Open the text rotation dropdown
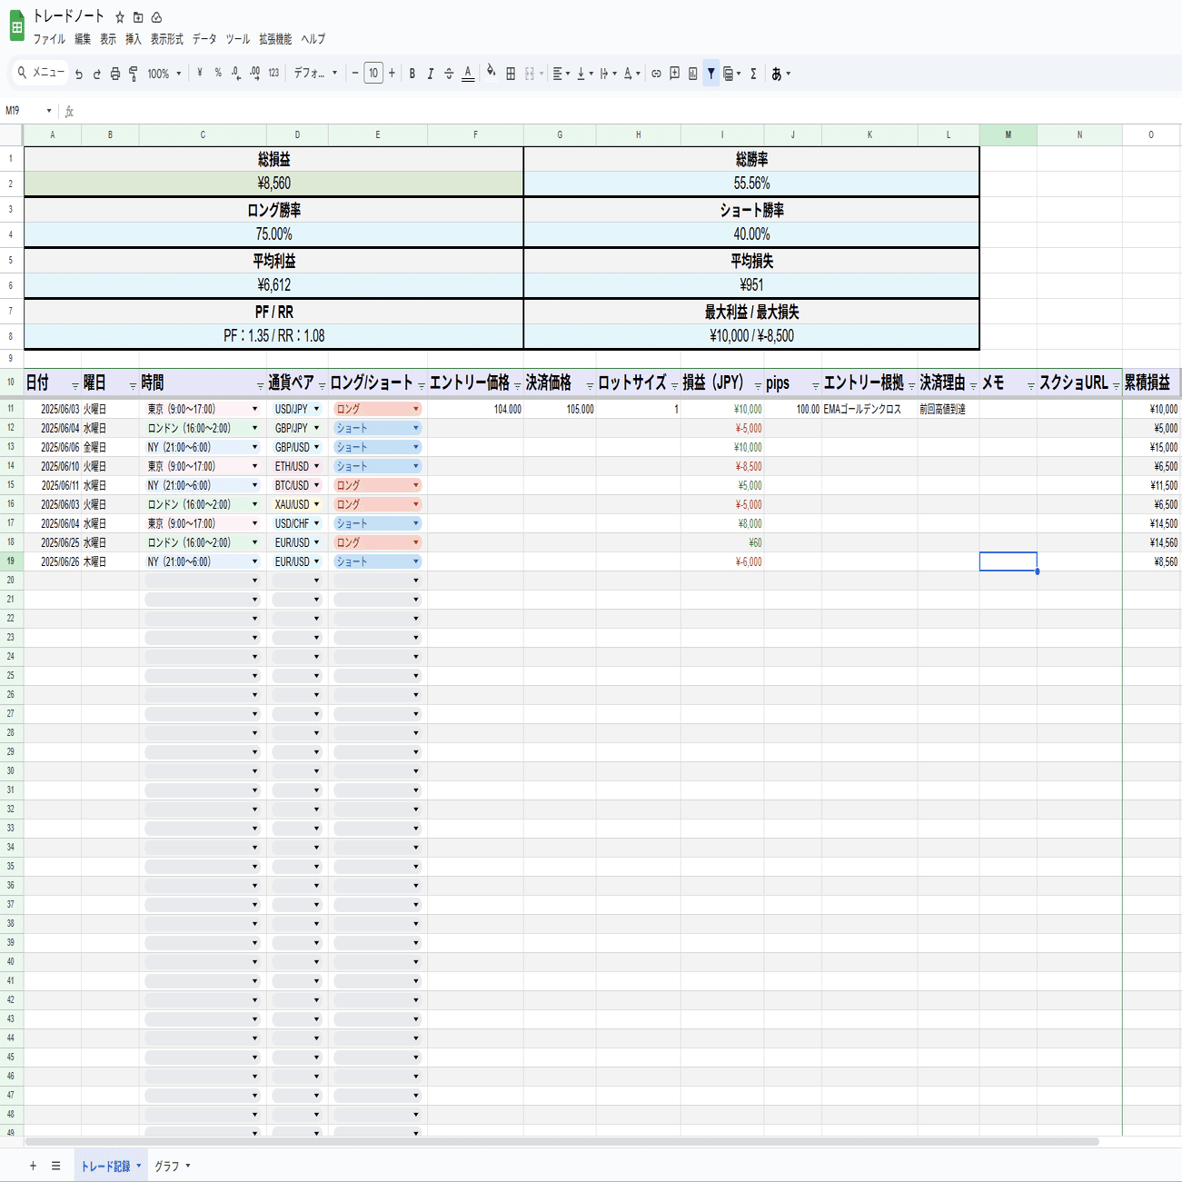1182x1182 pixels. (631, 74)
